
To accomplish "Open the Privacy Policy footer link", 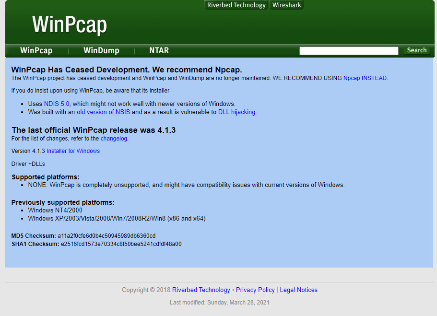I will pos(255,290).
